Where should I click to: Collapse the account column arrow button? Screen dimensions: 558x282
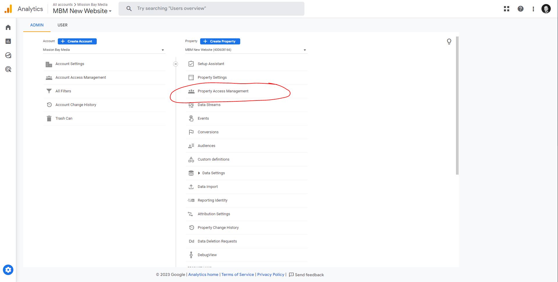click(175, 64)
